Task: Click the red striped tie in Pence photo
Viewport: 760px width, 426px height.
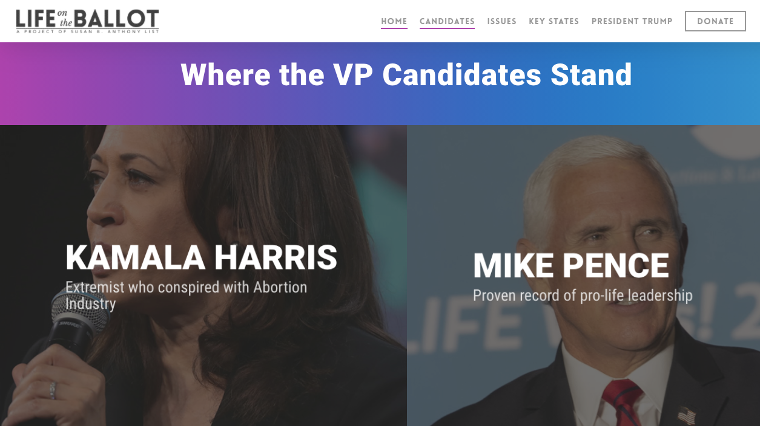Action: pyautogui.click(x=621, y=402)
